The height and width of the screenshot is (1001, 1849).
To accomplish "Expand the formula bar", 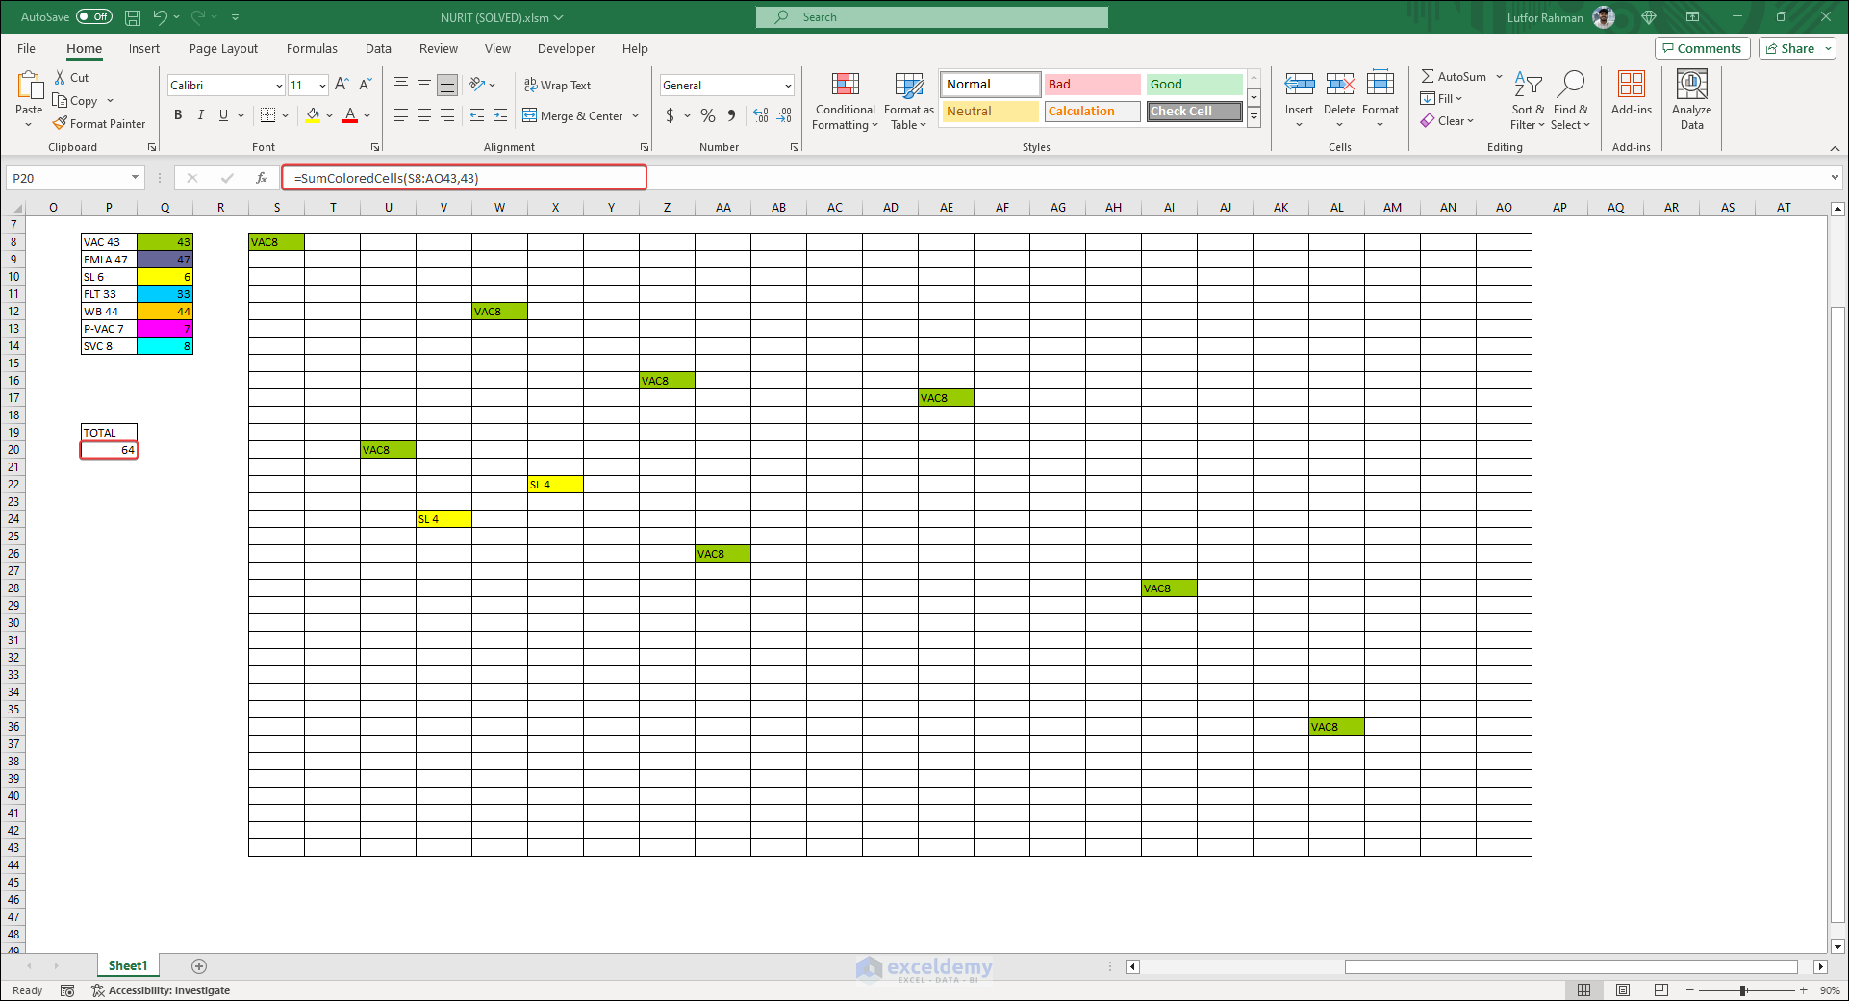I will click(1835, 178).
